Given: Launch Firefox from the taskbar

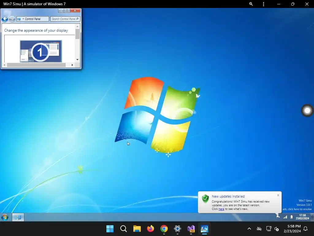Looking at the screenshot, I should coord(150,229).
